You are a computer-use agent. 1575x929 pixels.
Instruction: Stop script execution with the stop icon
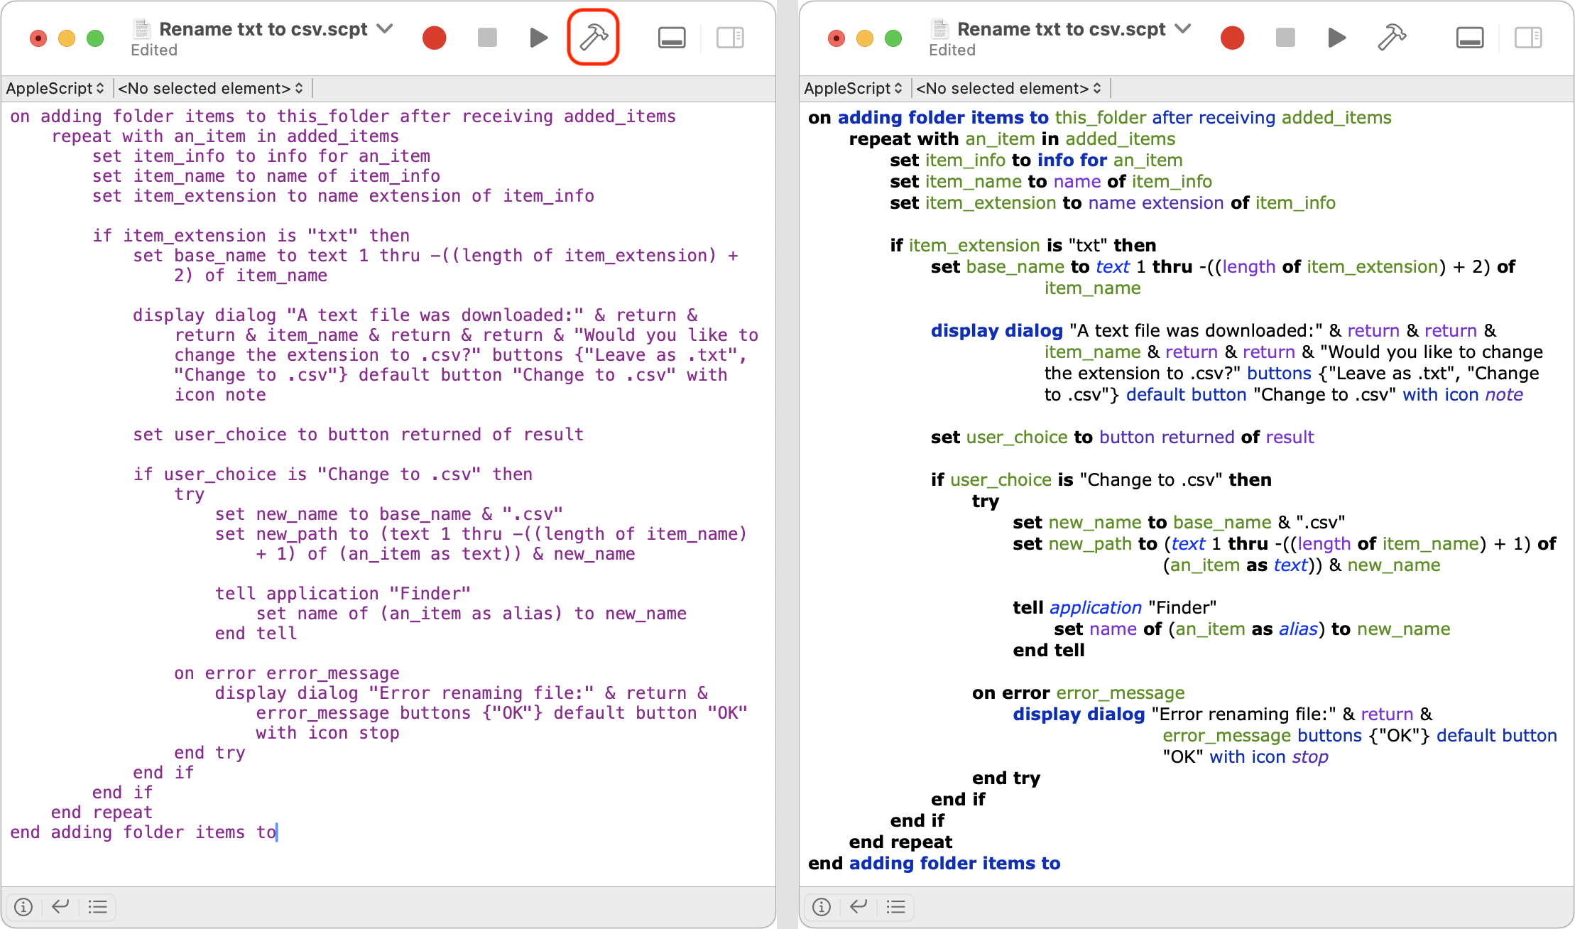(486, 37)
